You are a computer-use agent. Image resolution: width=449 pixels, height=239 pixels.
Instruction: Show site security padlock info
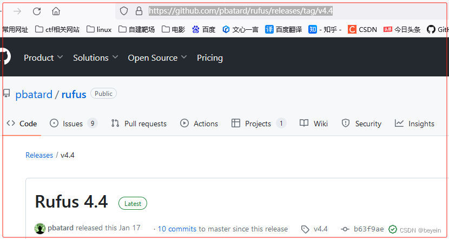coord(139,11)
